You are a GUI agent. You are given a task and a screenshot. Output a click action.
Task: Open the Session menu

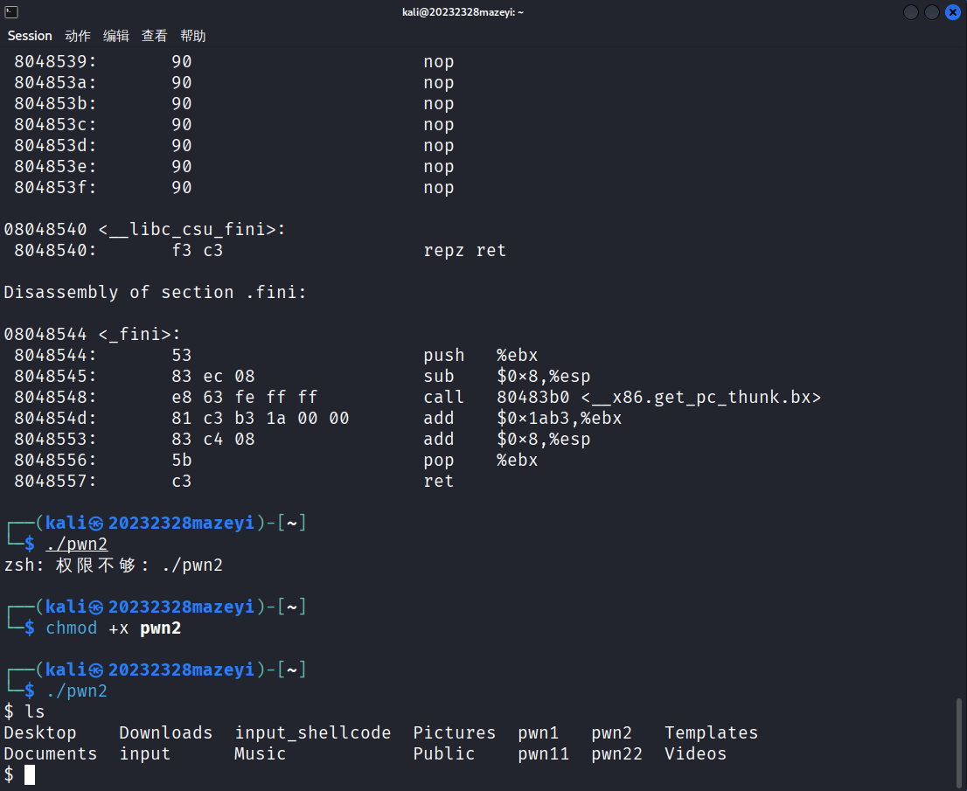pyautogui.click(x=30, y=36)
